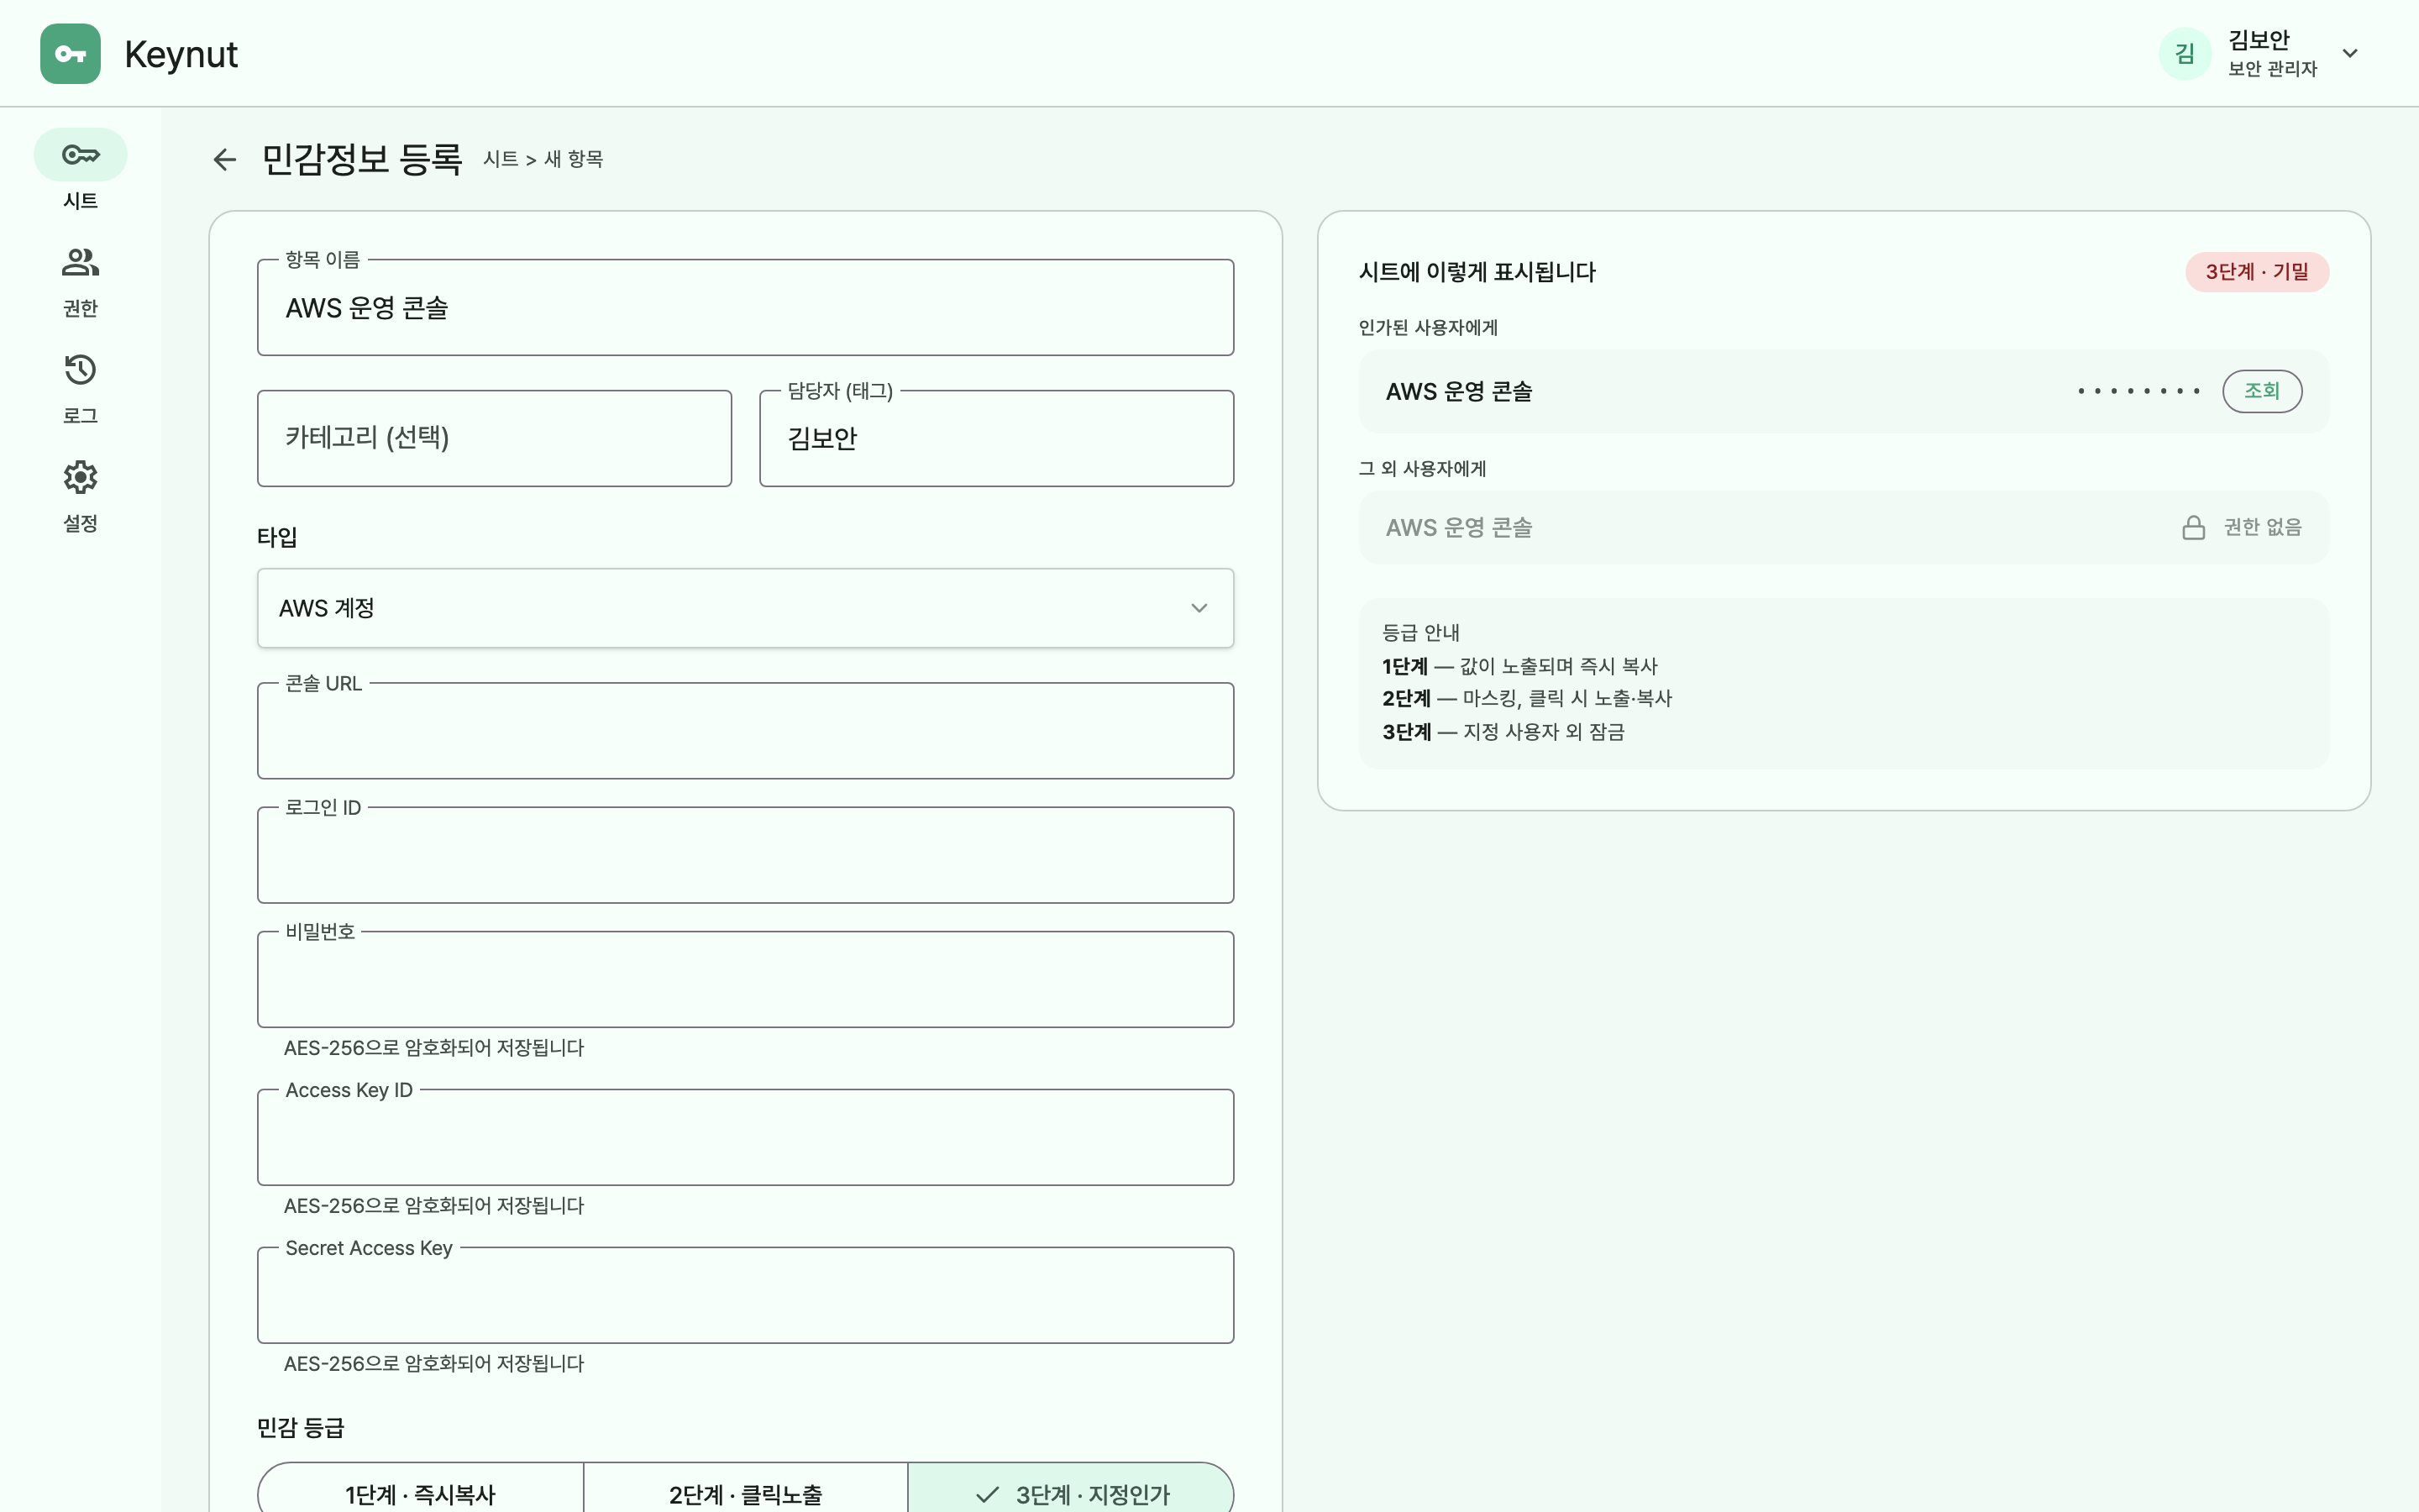Click the 보안 관리자 role text
This screenshot has width=2419, height=1512.
point(2272,69)
